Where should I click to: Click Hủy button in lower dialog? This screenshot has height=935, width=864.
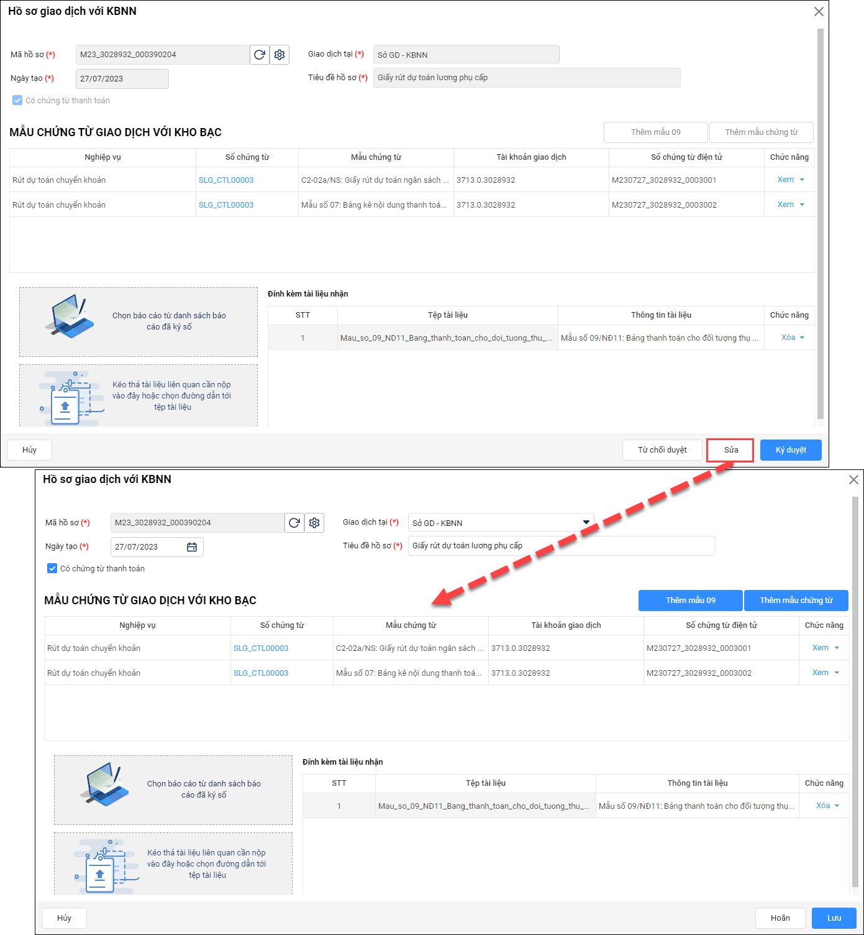point(64,918)
